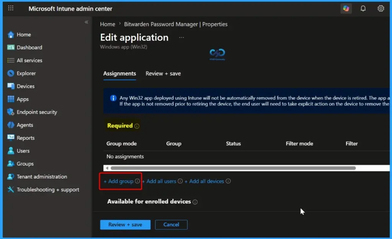Click the Home breadcrumb link
Viewport: 392px width, 239px height.
coord(108,24)
